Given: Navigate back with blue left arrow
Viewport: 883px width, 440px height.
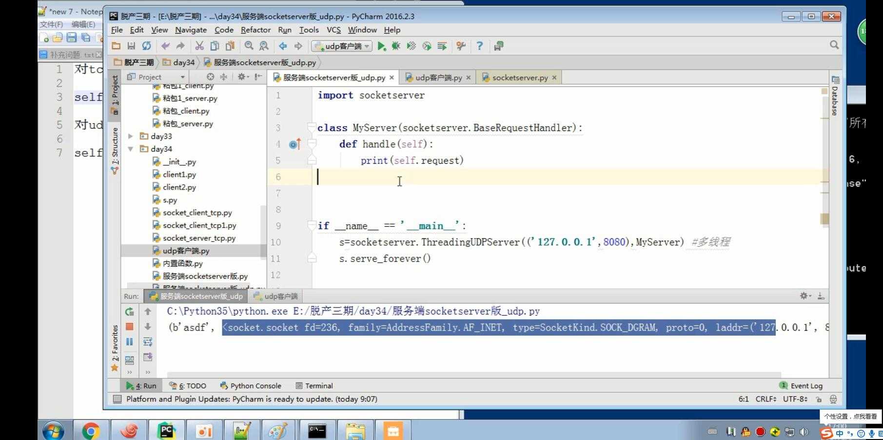Looking at the screenshot, I should pyautogui.click(x=283, y=46).
